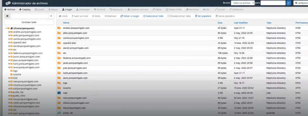Click the Extraer toolbar button
This screenshot has height=116, width=308.
[220, 9]
